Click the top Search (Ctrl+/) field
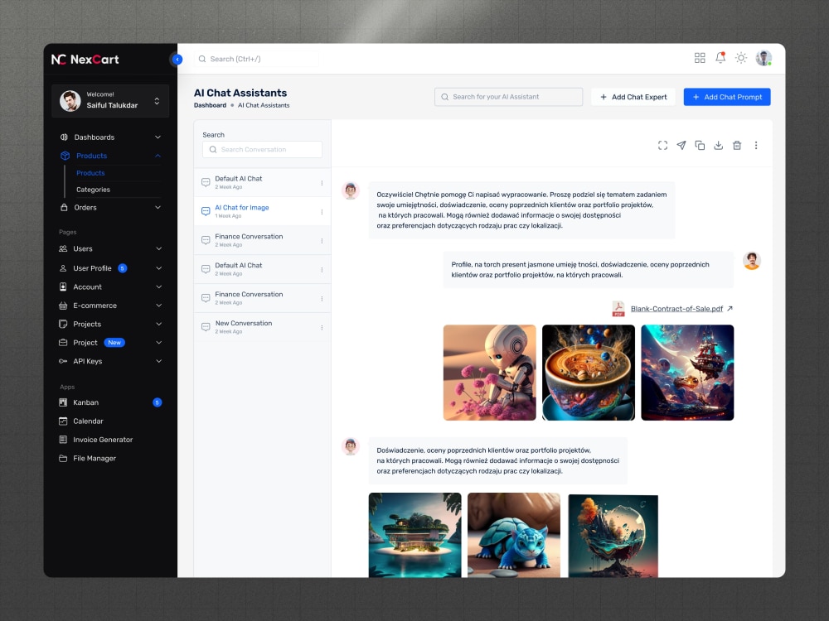The width and height of the screenshot is (829, 621). [x=256, y=59]
